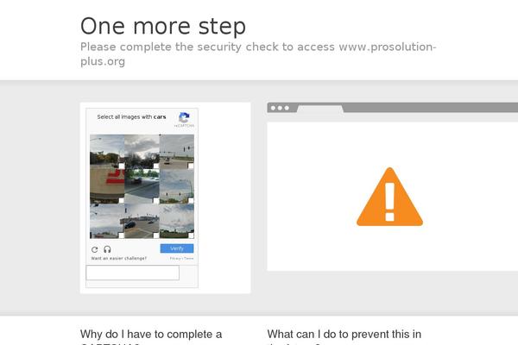Tick checkbox on top-left captcha image
Image resolution: width=518 pixels, height=345 pixels.
[121, 166]
